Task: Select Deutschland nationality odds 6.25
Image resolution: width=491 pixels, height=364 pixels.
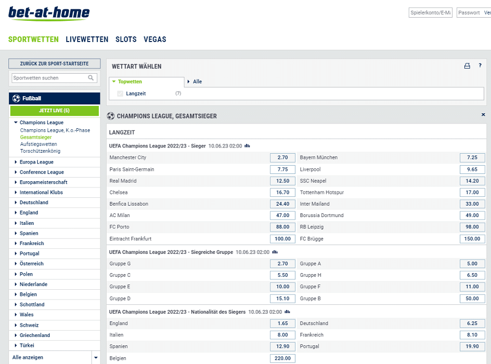Action: point(472,323)
